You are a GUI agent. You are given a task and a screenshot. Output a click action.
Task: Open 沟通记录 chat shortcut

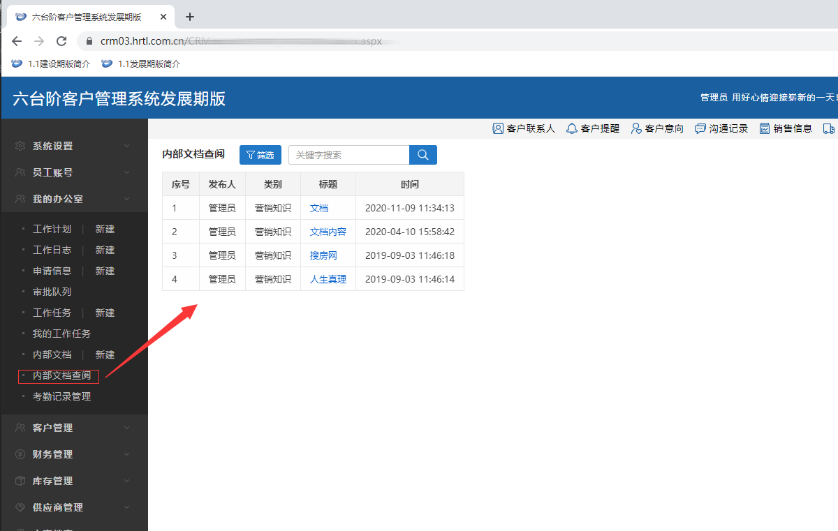click(x=721, y=128)
